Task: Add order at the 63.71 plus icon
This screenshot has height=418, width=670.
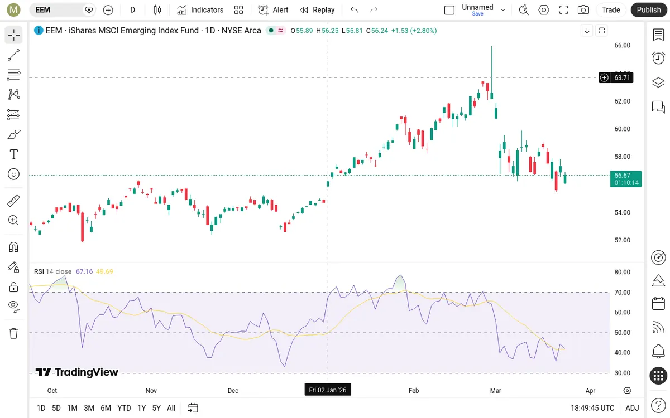Action: 604,78
